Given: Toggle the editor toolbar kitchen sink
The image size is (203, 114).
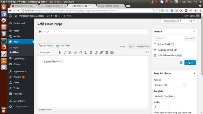Looking at the screenshot, I should pos(112,53).
